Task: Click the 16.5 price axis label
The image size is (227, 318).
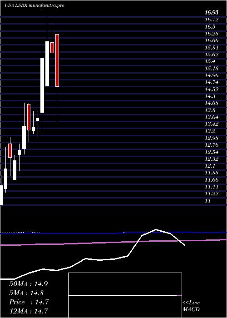Action: [x=210, y=27]
